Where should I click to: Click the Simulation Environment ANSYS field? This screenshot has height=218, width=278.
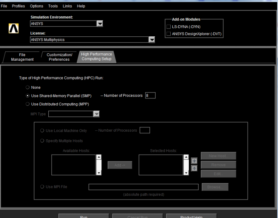(63, 24)
